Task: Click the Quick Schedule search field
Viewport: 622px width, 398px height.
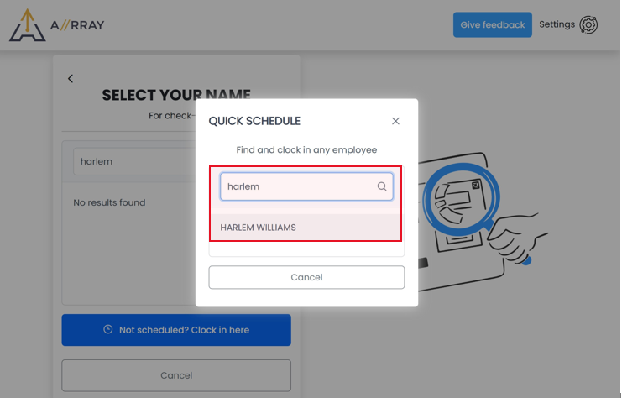Action: pos(306,186)
